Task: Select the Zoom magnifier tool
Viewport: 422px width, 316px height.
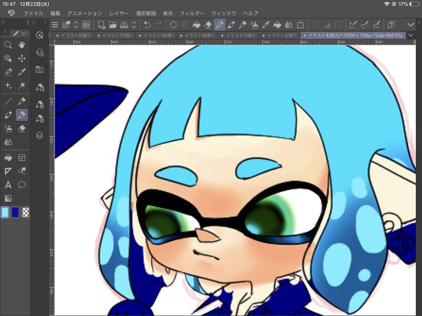Action: tap(8, 45)
